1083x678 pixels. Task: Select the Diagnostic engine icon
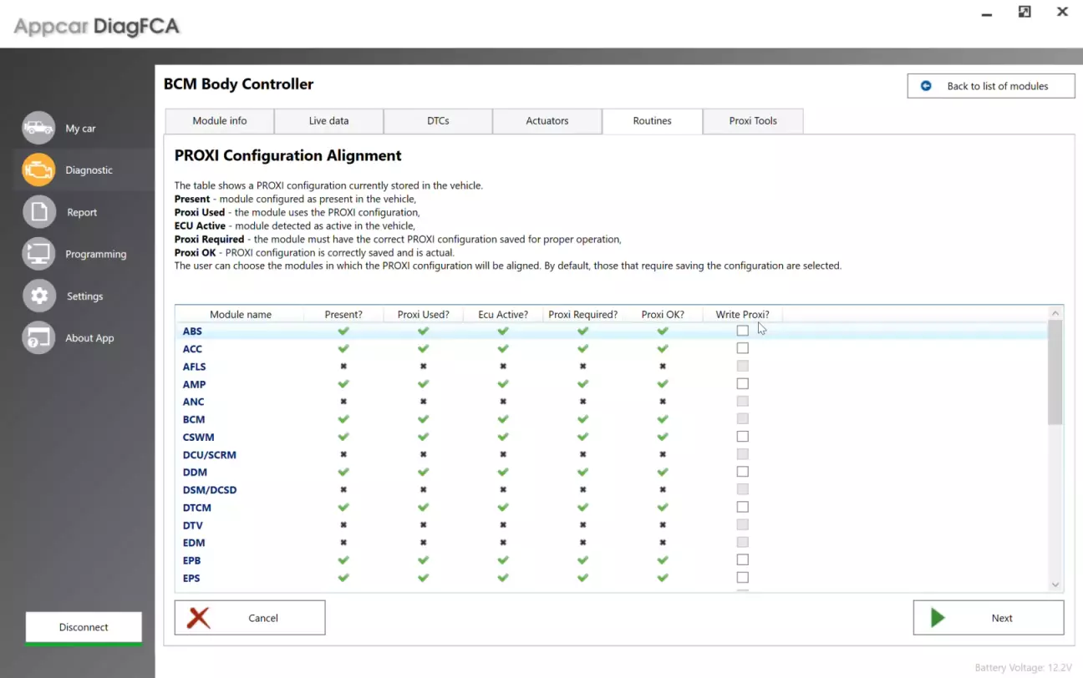(x=38, y=169)
